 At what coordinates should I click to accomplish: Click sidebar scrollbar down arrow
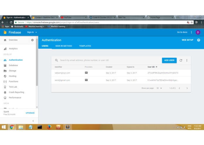37,107
